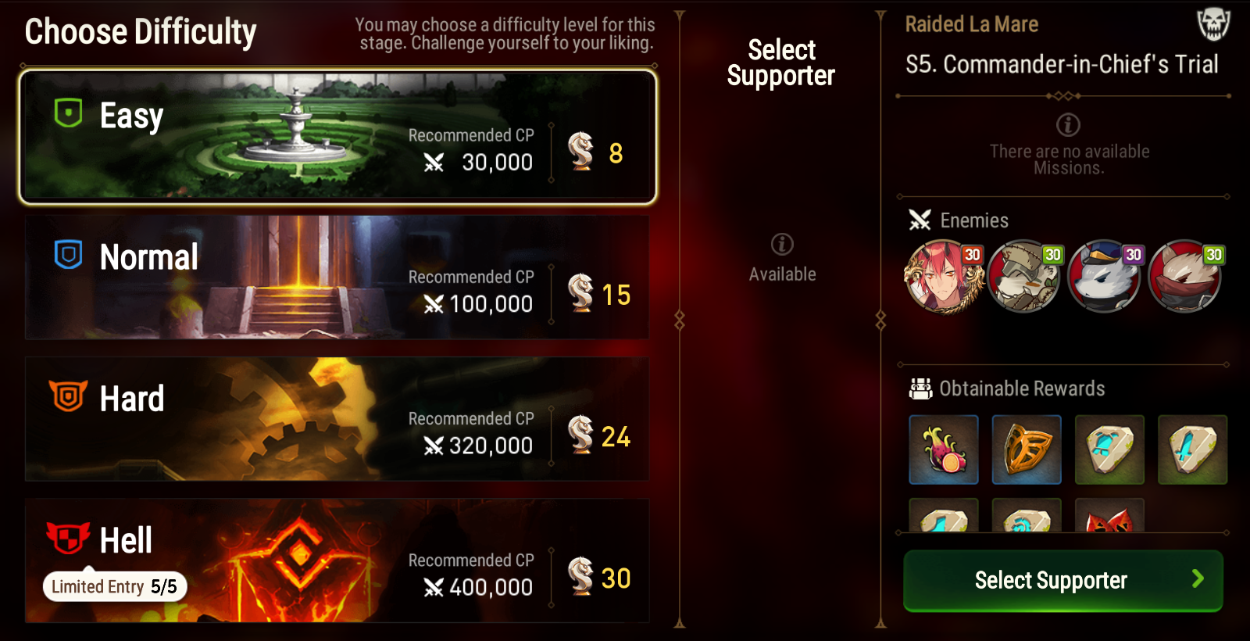Open the third reward rune stone
This screenshot has width=1250, height=641.
point(1109,449)
